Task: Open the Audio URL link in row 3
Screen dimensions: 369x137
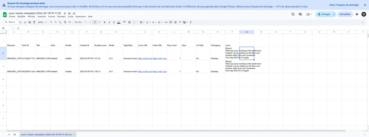Action: pyautogui.click(x=160, y=72)
